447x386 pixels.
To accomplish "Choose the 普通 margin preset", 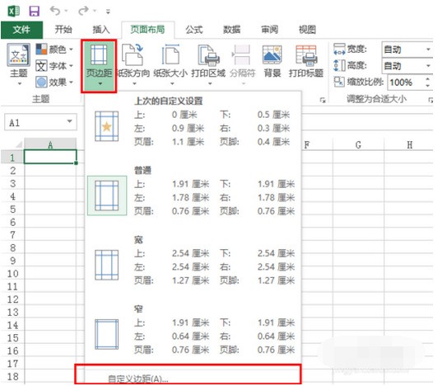I will pos(193,191).
